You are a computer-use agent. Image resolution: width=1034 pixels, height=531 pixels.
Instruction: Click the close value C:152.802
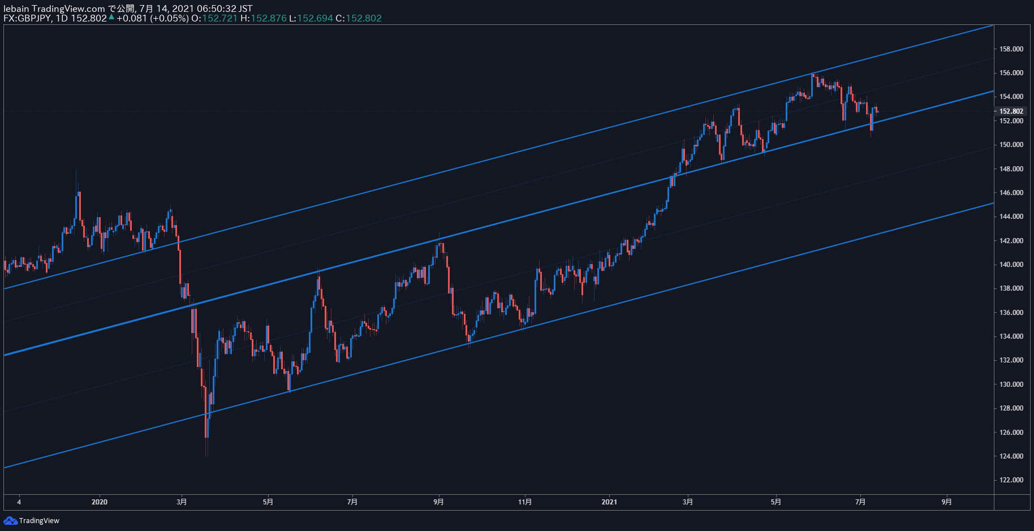click(359, 18)
